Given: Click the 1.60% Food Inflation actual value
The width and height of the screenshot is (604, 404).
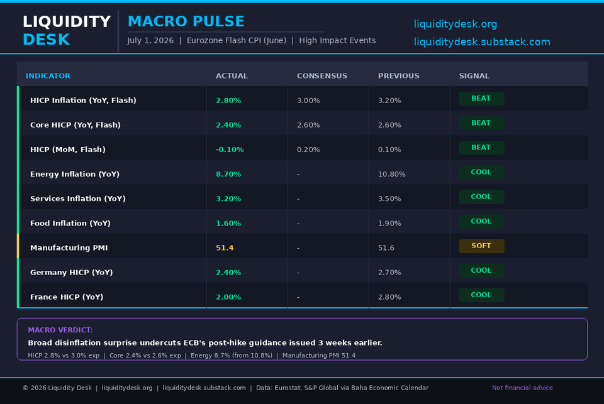Looking at the screenshot, I should [228, 224].
